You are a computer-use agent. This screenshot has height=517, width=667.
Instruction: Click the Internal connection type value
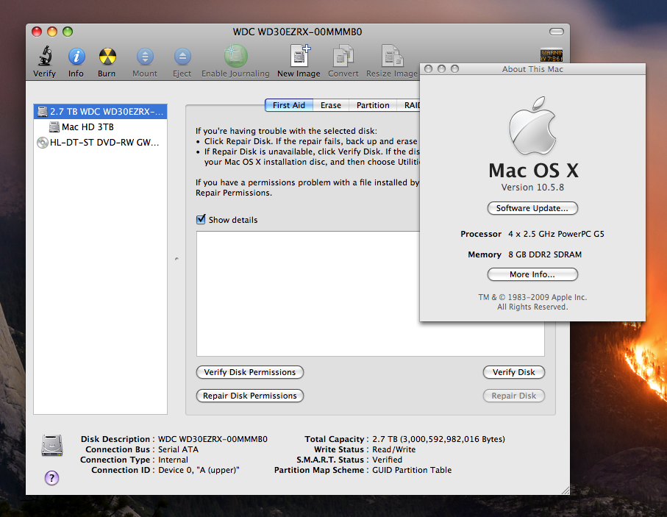coord(173,460)
